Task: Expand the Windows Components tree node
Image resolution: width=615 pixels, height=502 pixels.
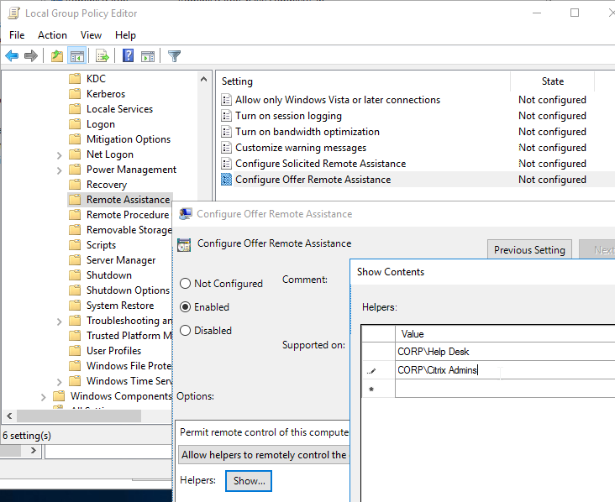Action: coord(43,396)
